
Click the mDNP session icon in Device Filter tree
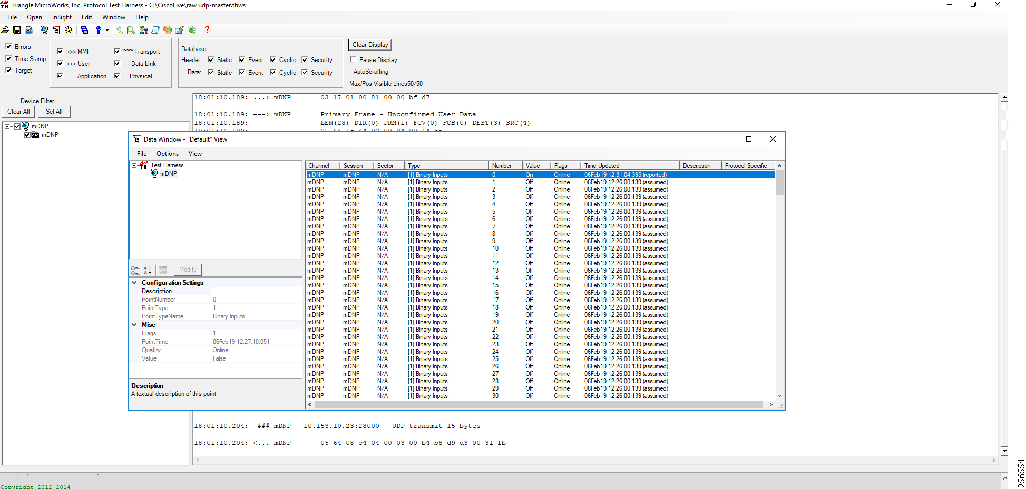pos(35,135)
